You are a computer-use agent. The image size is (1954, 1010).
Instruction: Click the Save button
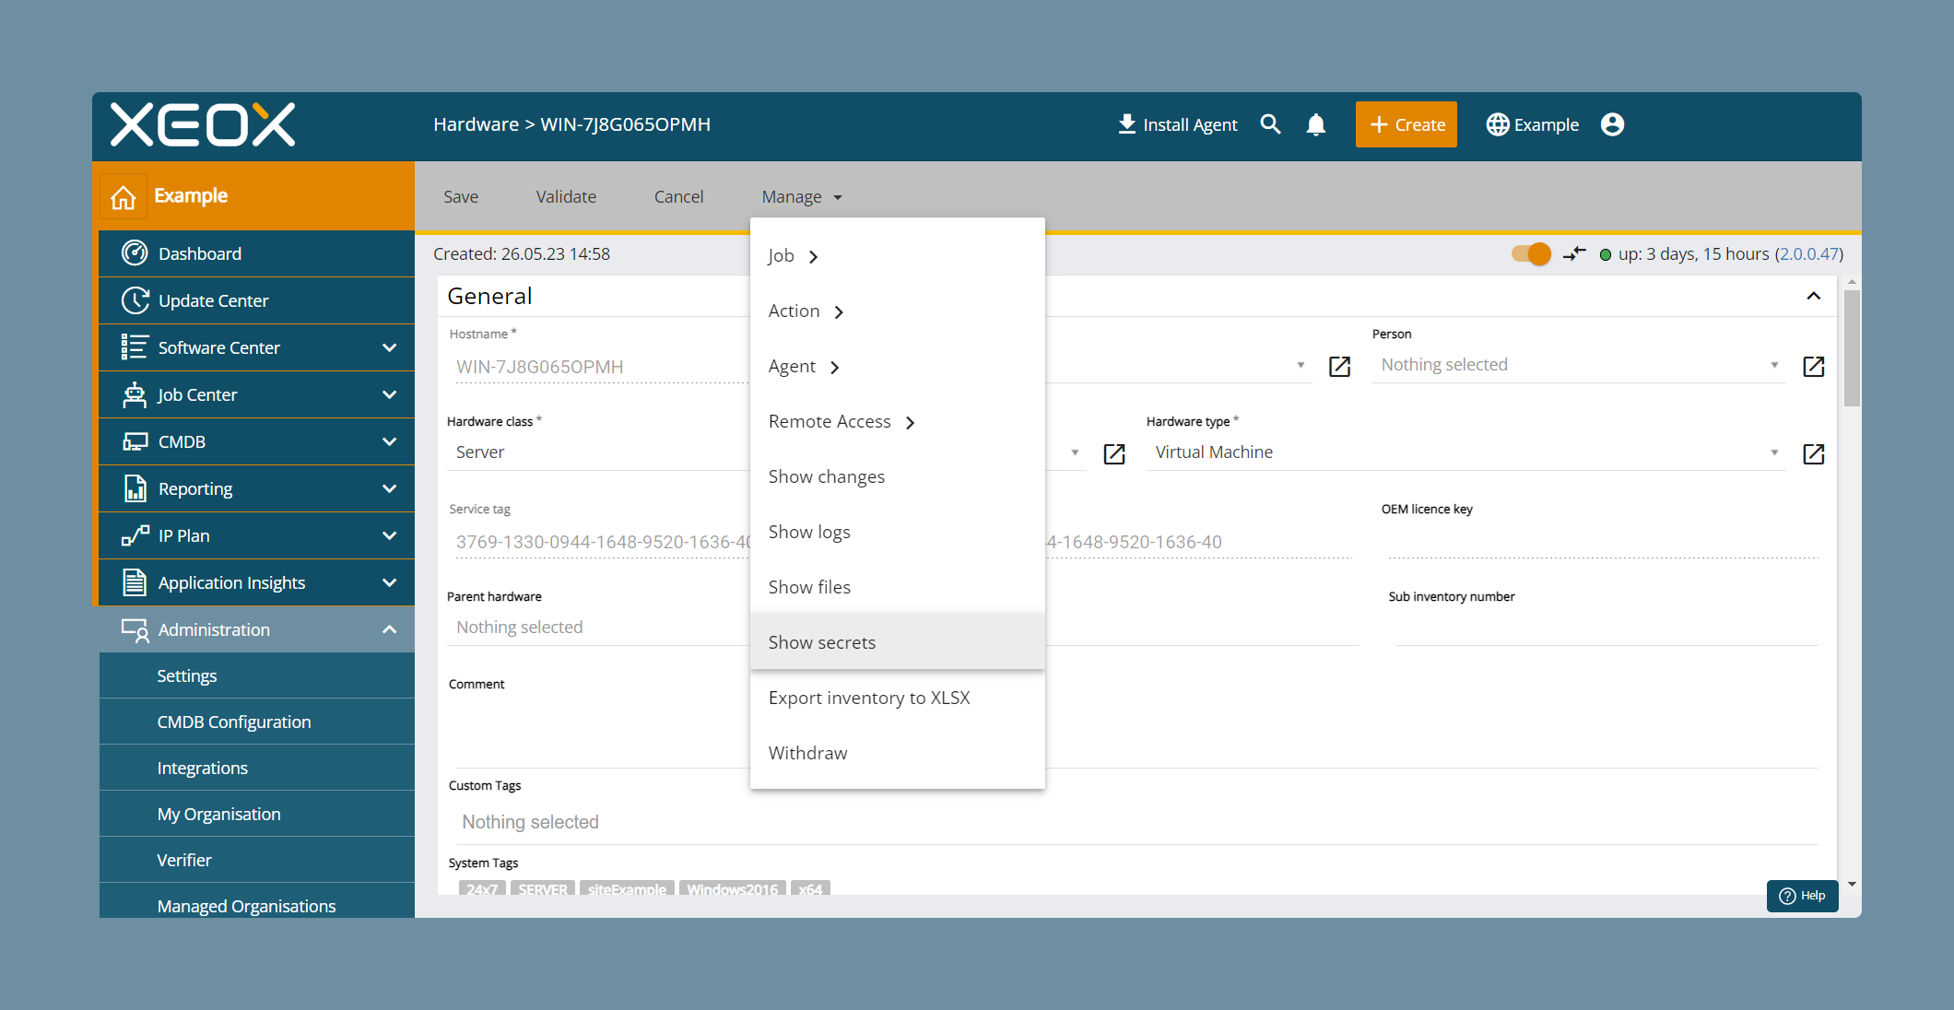coord(461,196)
